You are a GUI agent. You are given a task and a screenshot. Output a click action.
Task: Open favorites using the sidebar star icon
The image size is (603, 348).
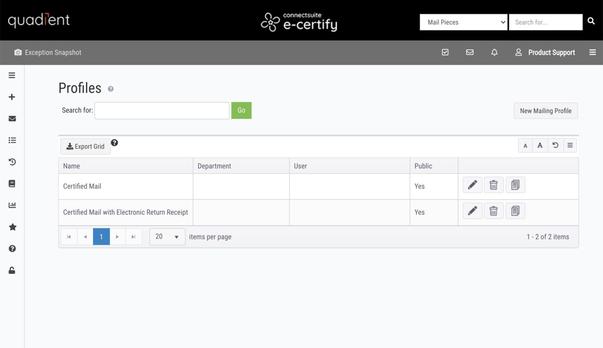pyautogui.click(x=12, y=227)
